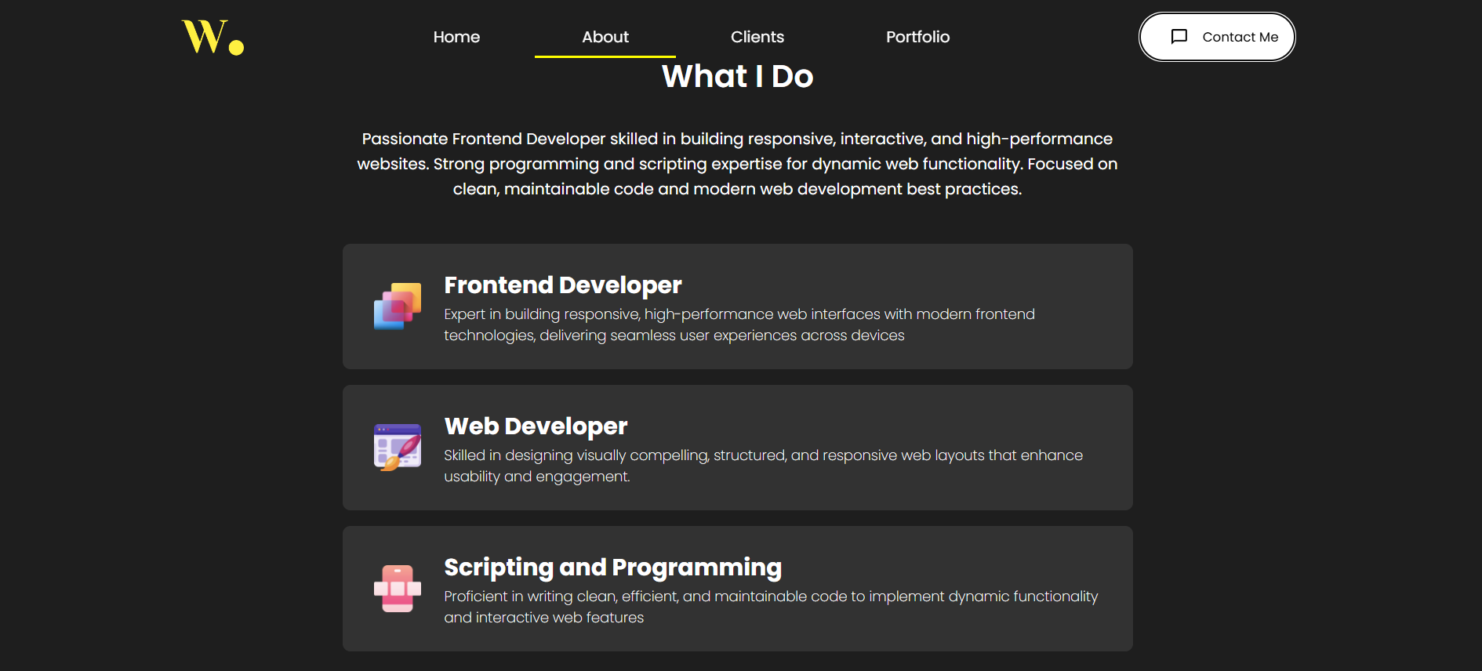Screen dimensions: 1482x671
Task: Click the Frontend Developer overlapping squares icon
Action: coord(398,306)
